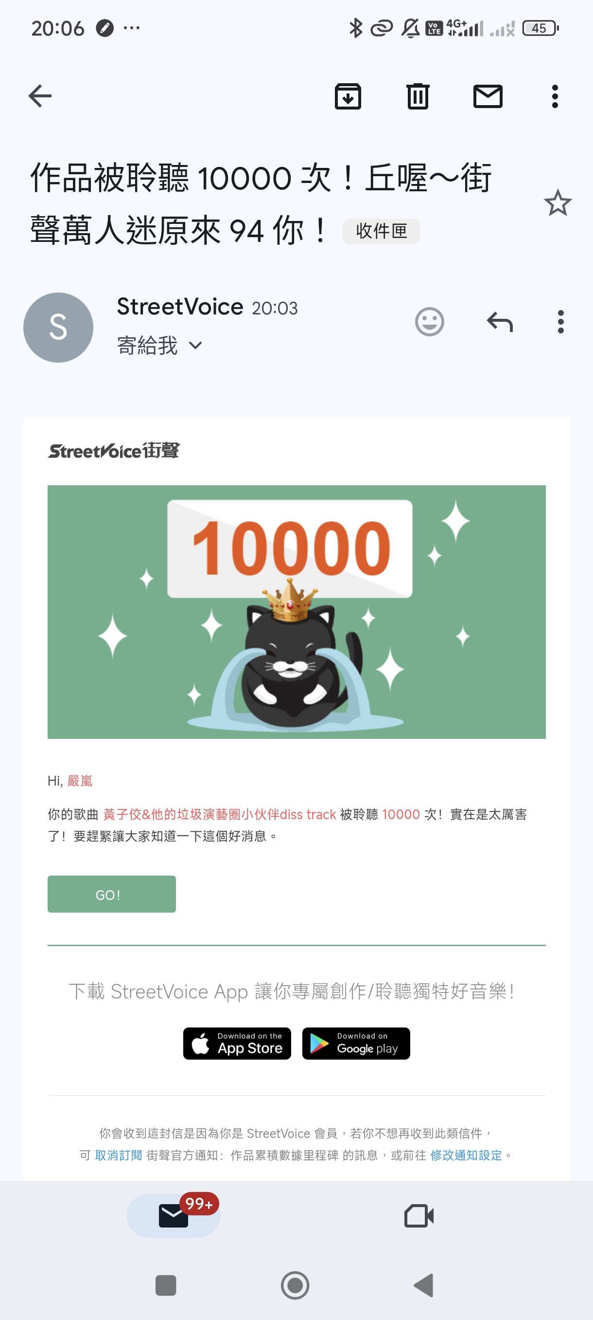Follow the 修改通知設定 link

pyautogui.click(x=466, y=1155)
